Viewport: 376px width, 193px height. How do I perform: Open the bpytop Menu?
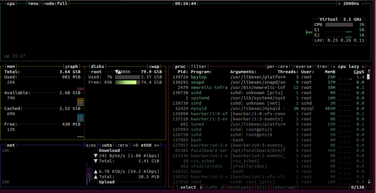[33, 4]
